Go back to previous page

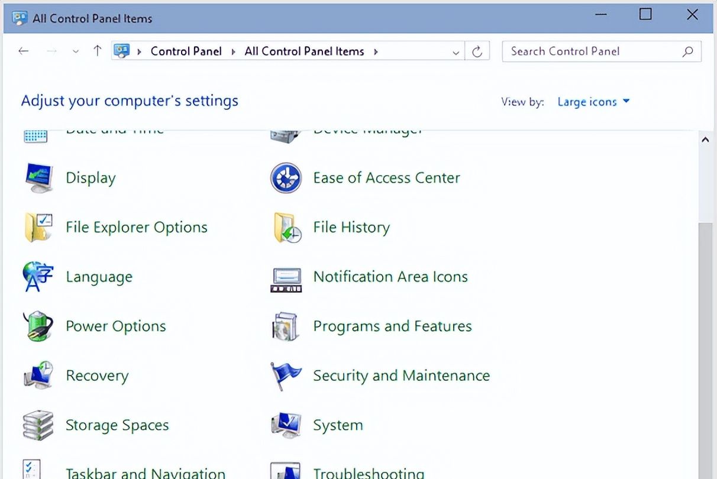[24, 51]
